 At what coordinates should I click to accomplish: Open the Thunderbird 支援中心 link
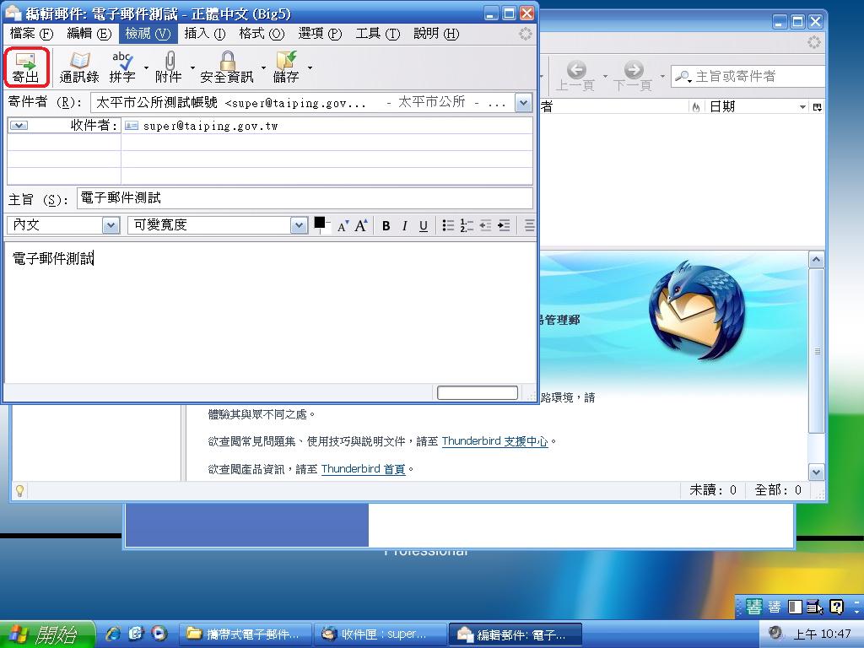tap(494, 441)
